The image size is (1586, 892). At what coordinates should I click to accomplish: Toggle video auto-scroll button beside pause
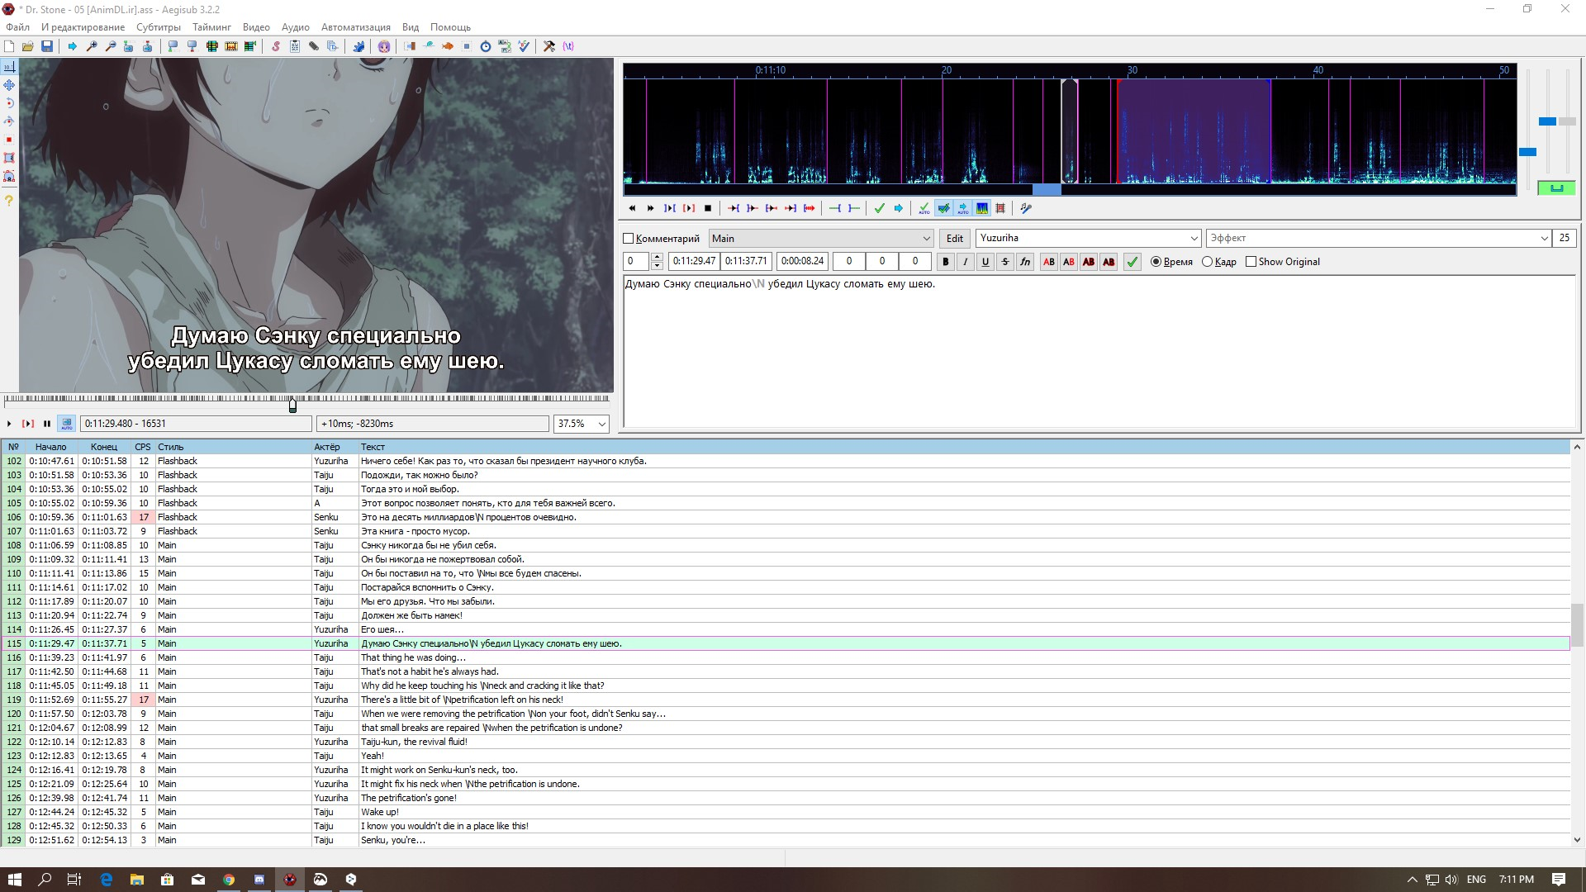pos(67,424)
